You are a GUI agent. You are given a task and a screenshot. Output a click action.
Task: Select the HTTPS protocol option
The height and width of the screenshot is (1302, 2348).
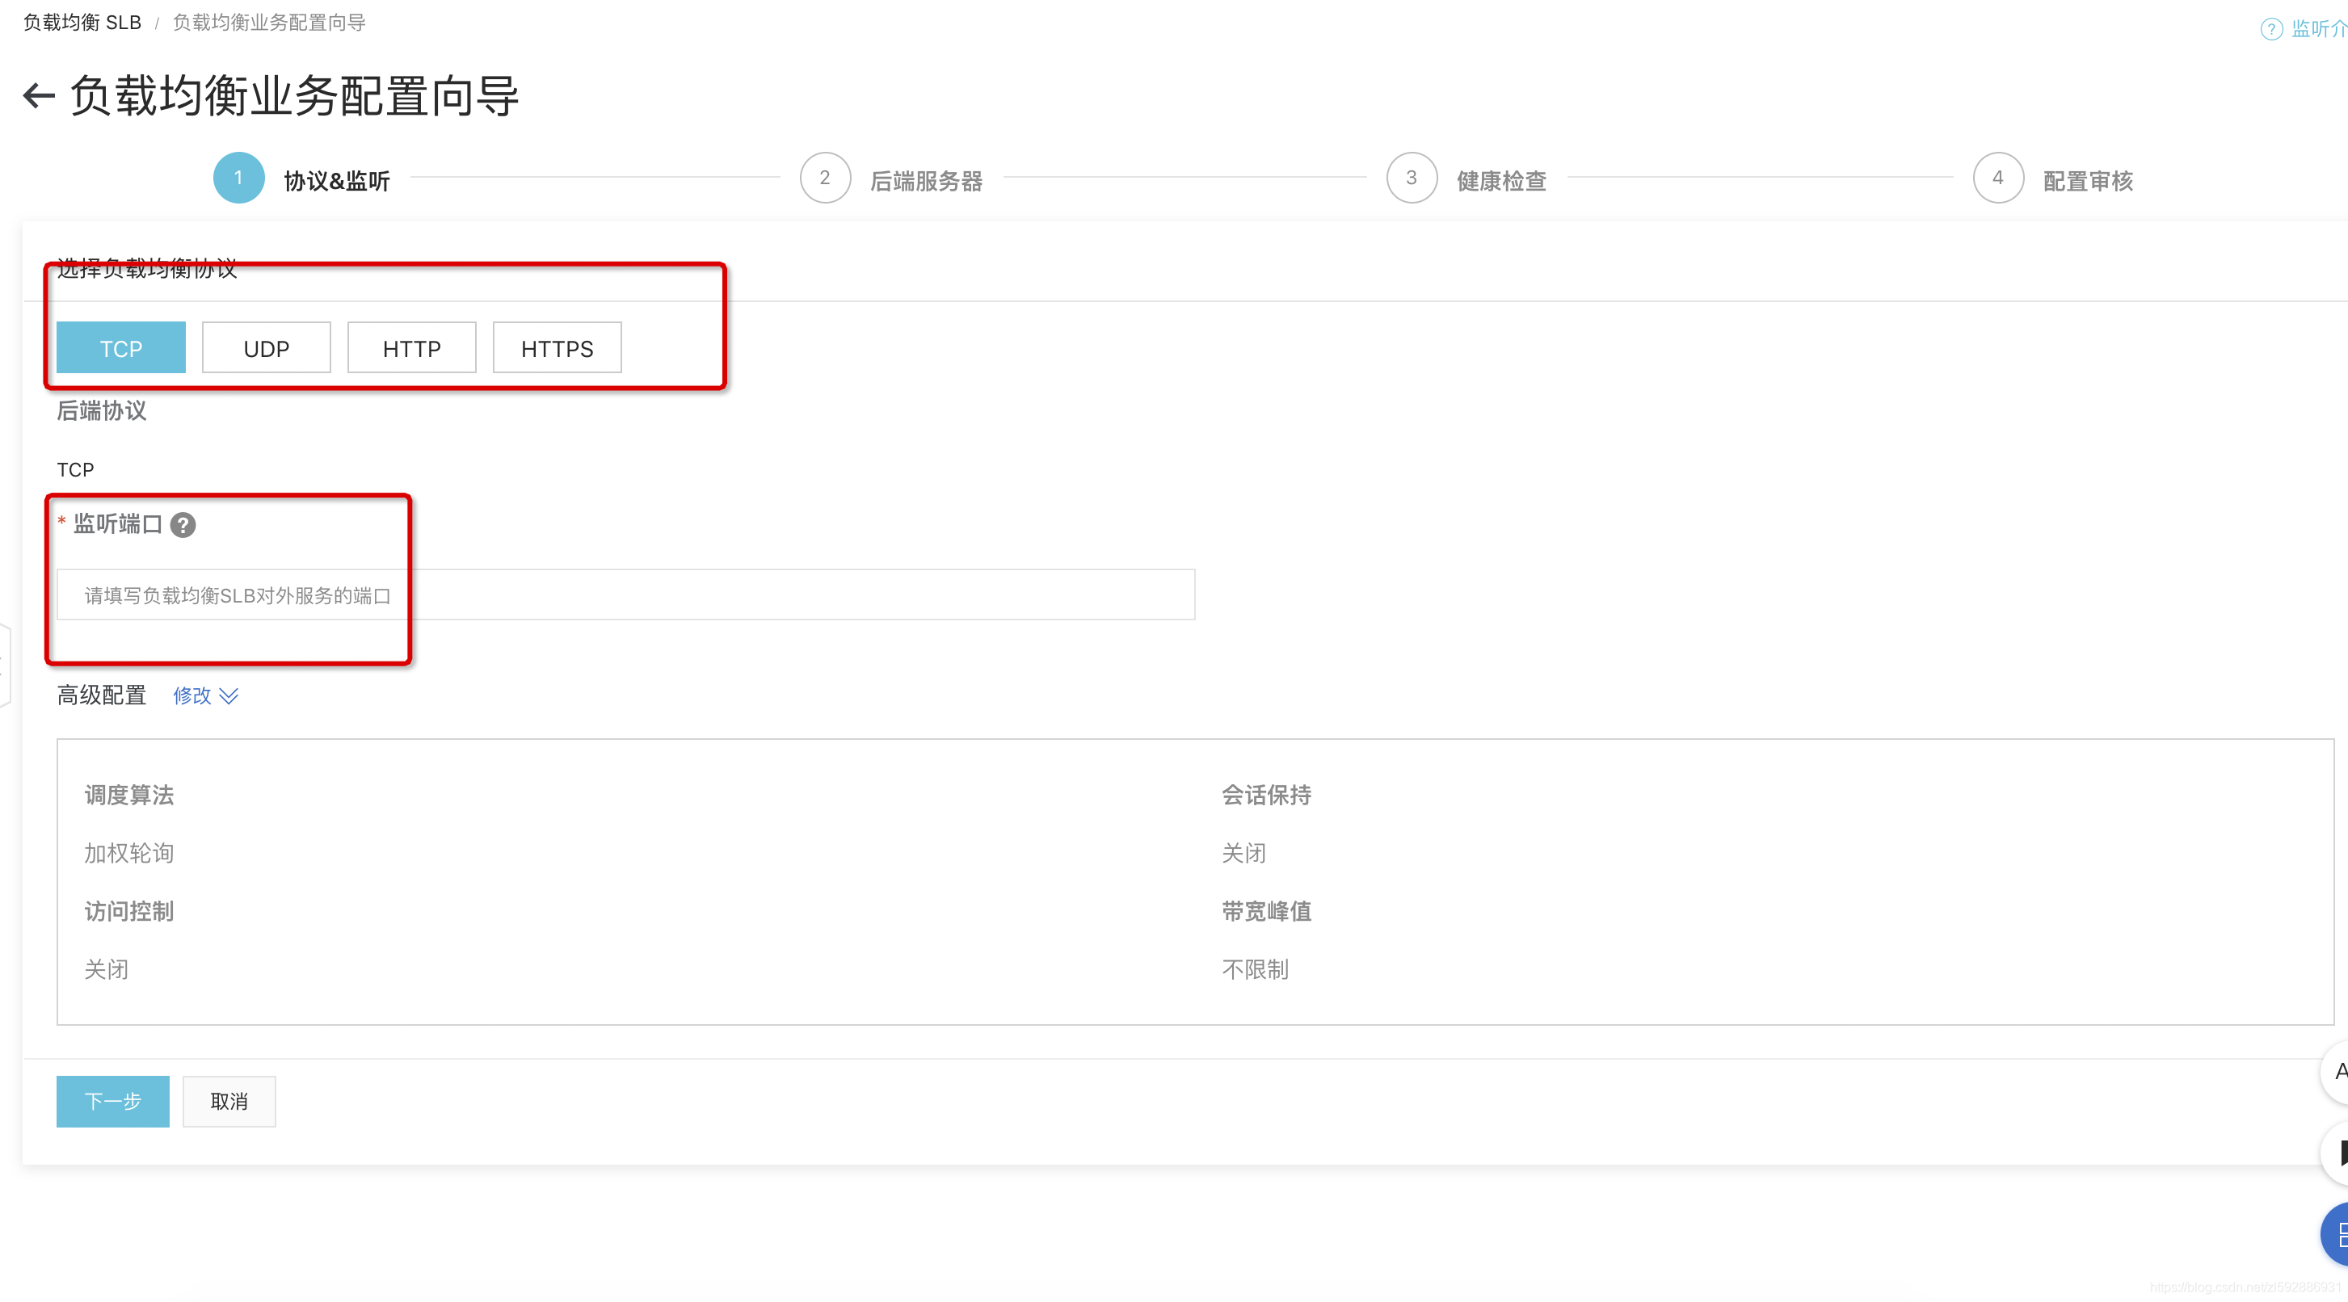(557, 348)
